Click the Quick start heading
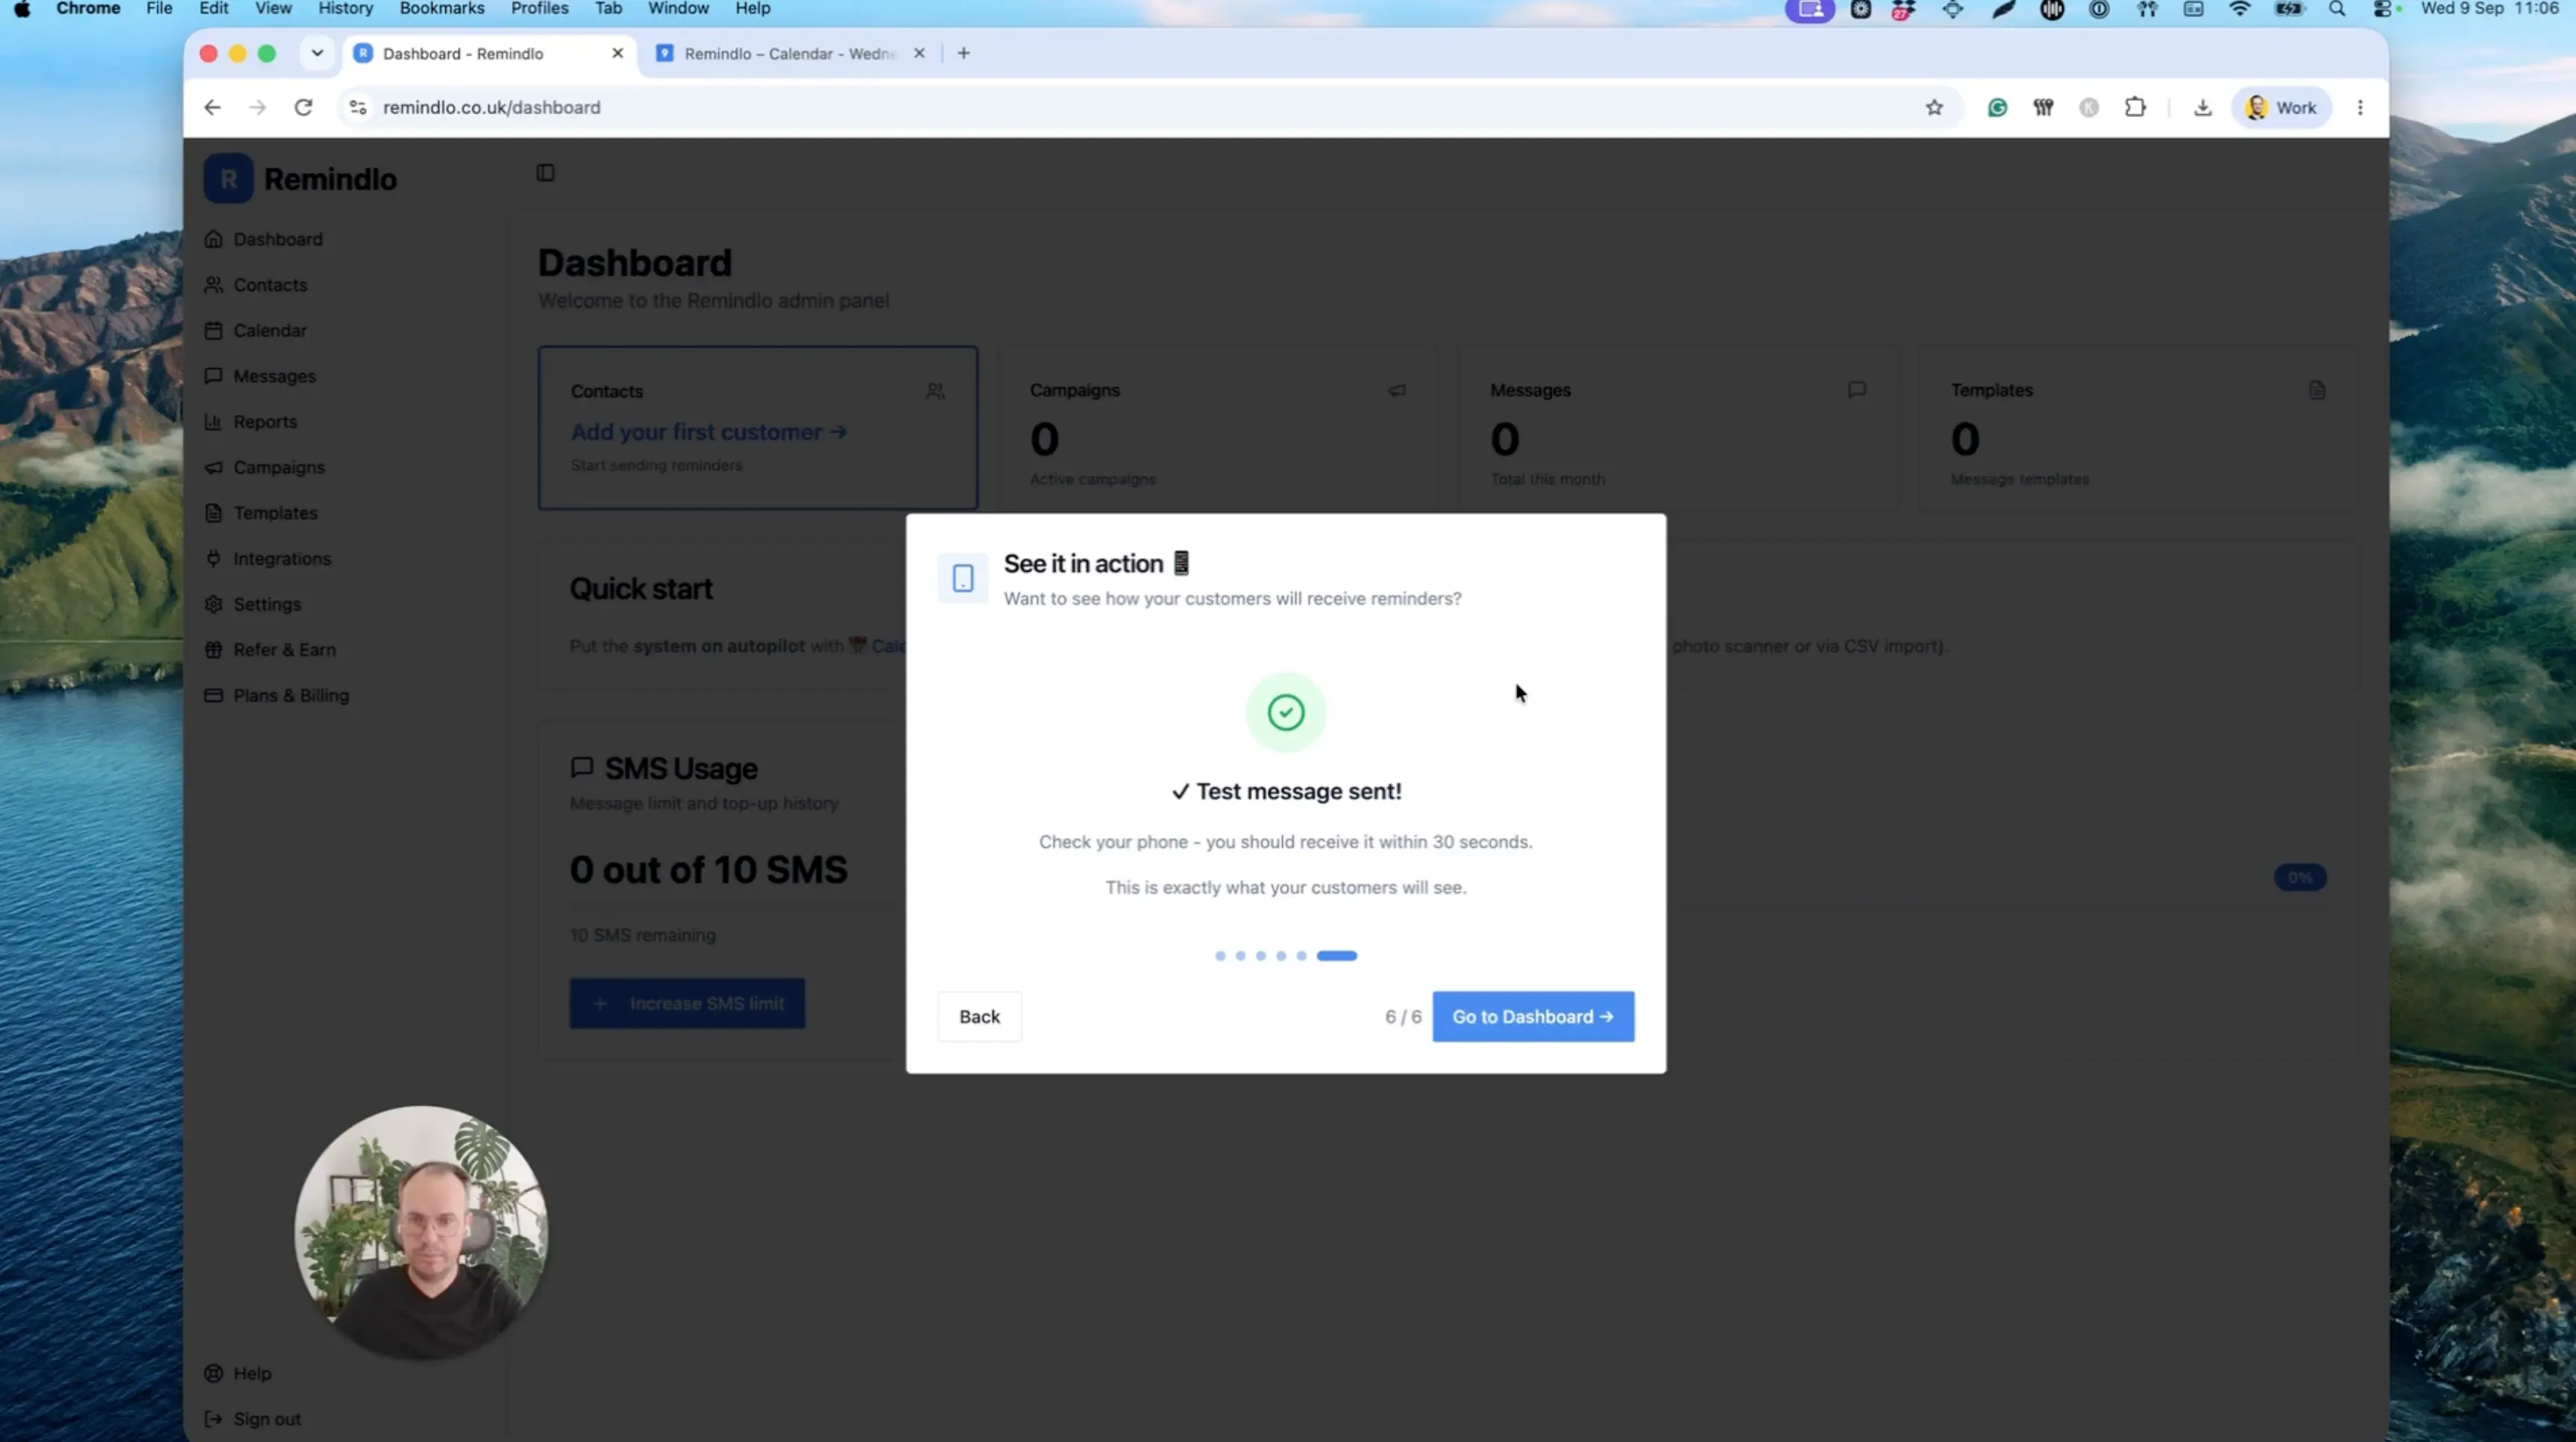 coord(641,589)
